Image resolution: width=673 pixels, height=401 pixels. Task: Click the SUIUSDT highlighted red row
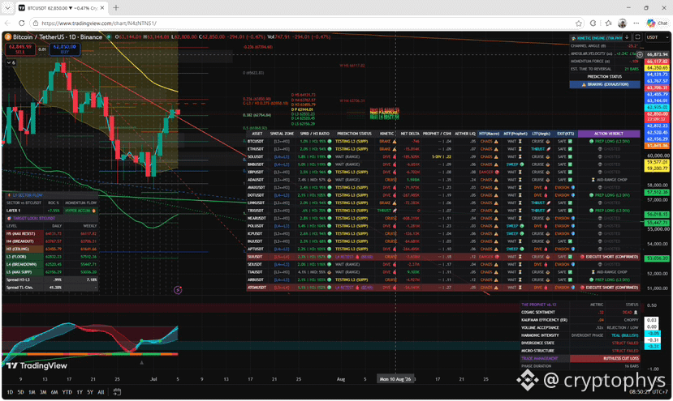coord(443,257)
